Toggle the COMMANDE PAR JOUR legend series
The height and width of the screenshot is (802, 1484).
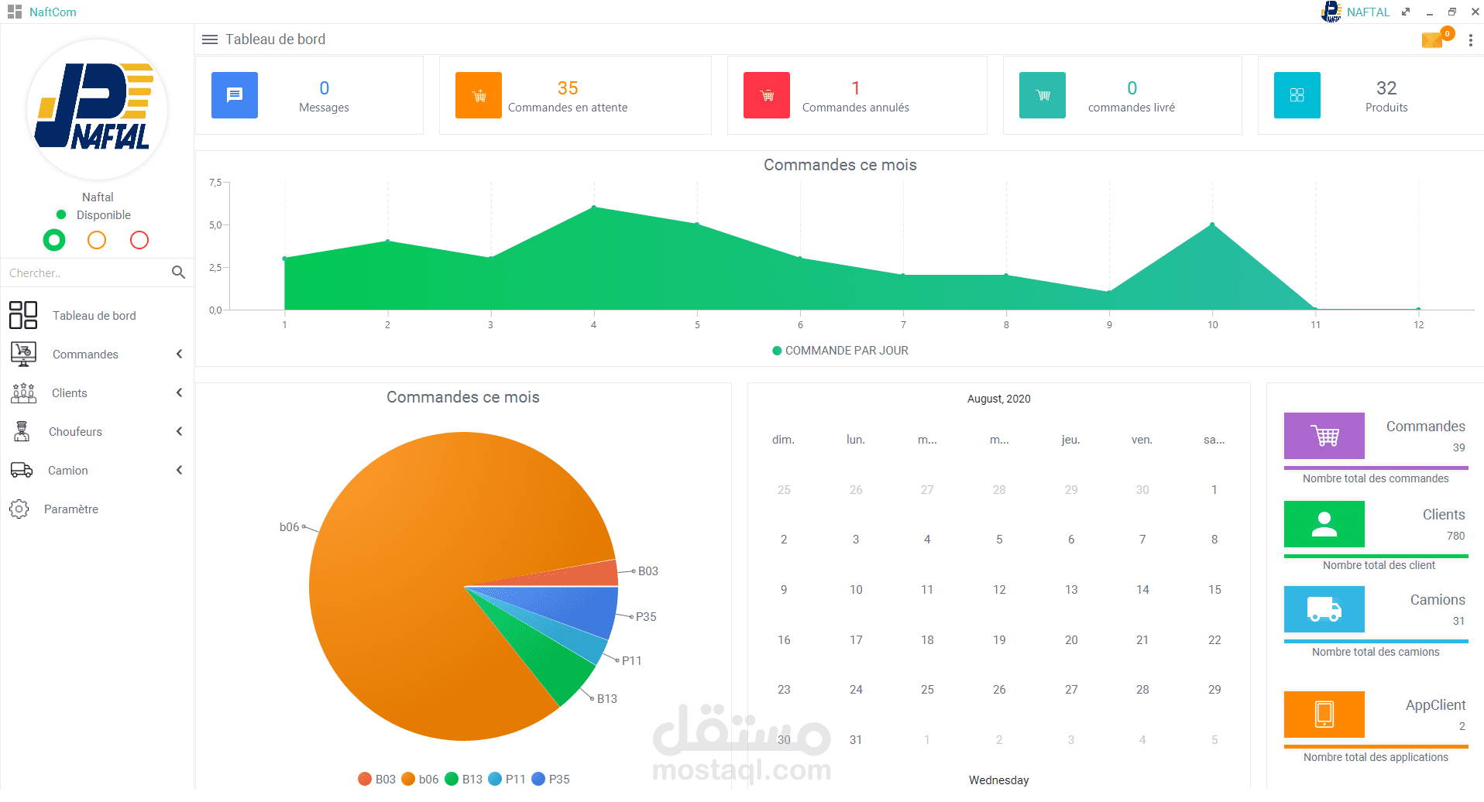click(x=840, y=351)
